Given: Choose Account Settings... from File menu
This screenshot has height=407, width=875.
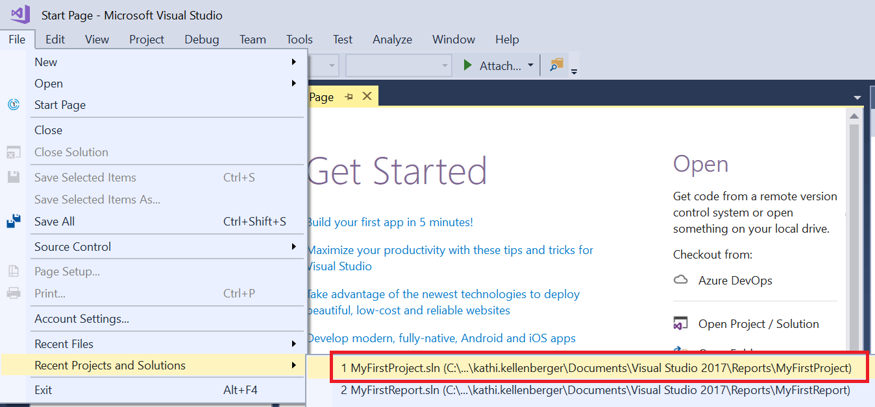Looking at the screenshot, I should 167,319.
